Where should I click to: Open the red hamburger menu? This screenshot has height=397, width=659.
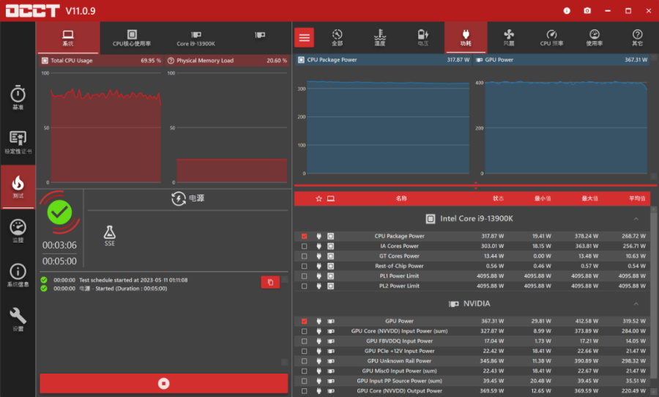305,38
